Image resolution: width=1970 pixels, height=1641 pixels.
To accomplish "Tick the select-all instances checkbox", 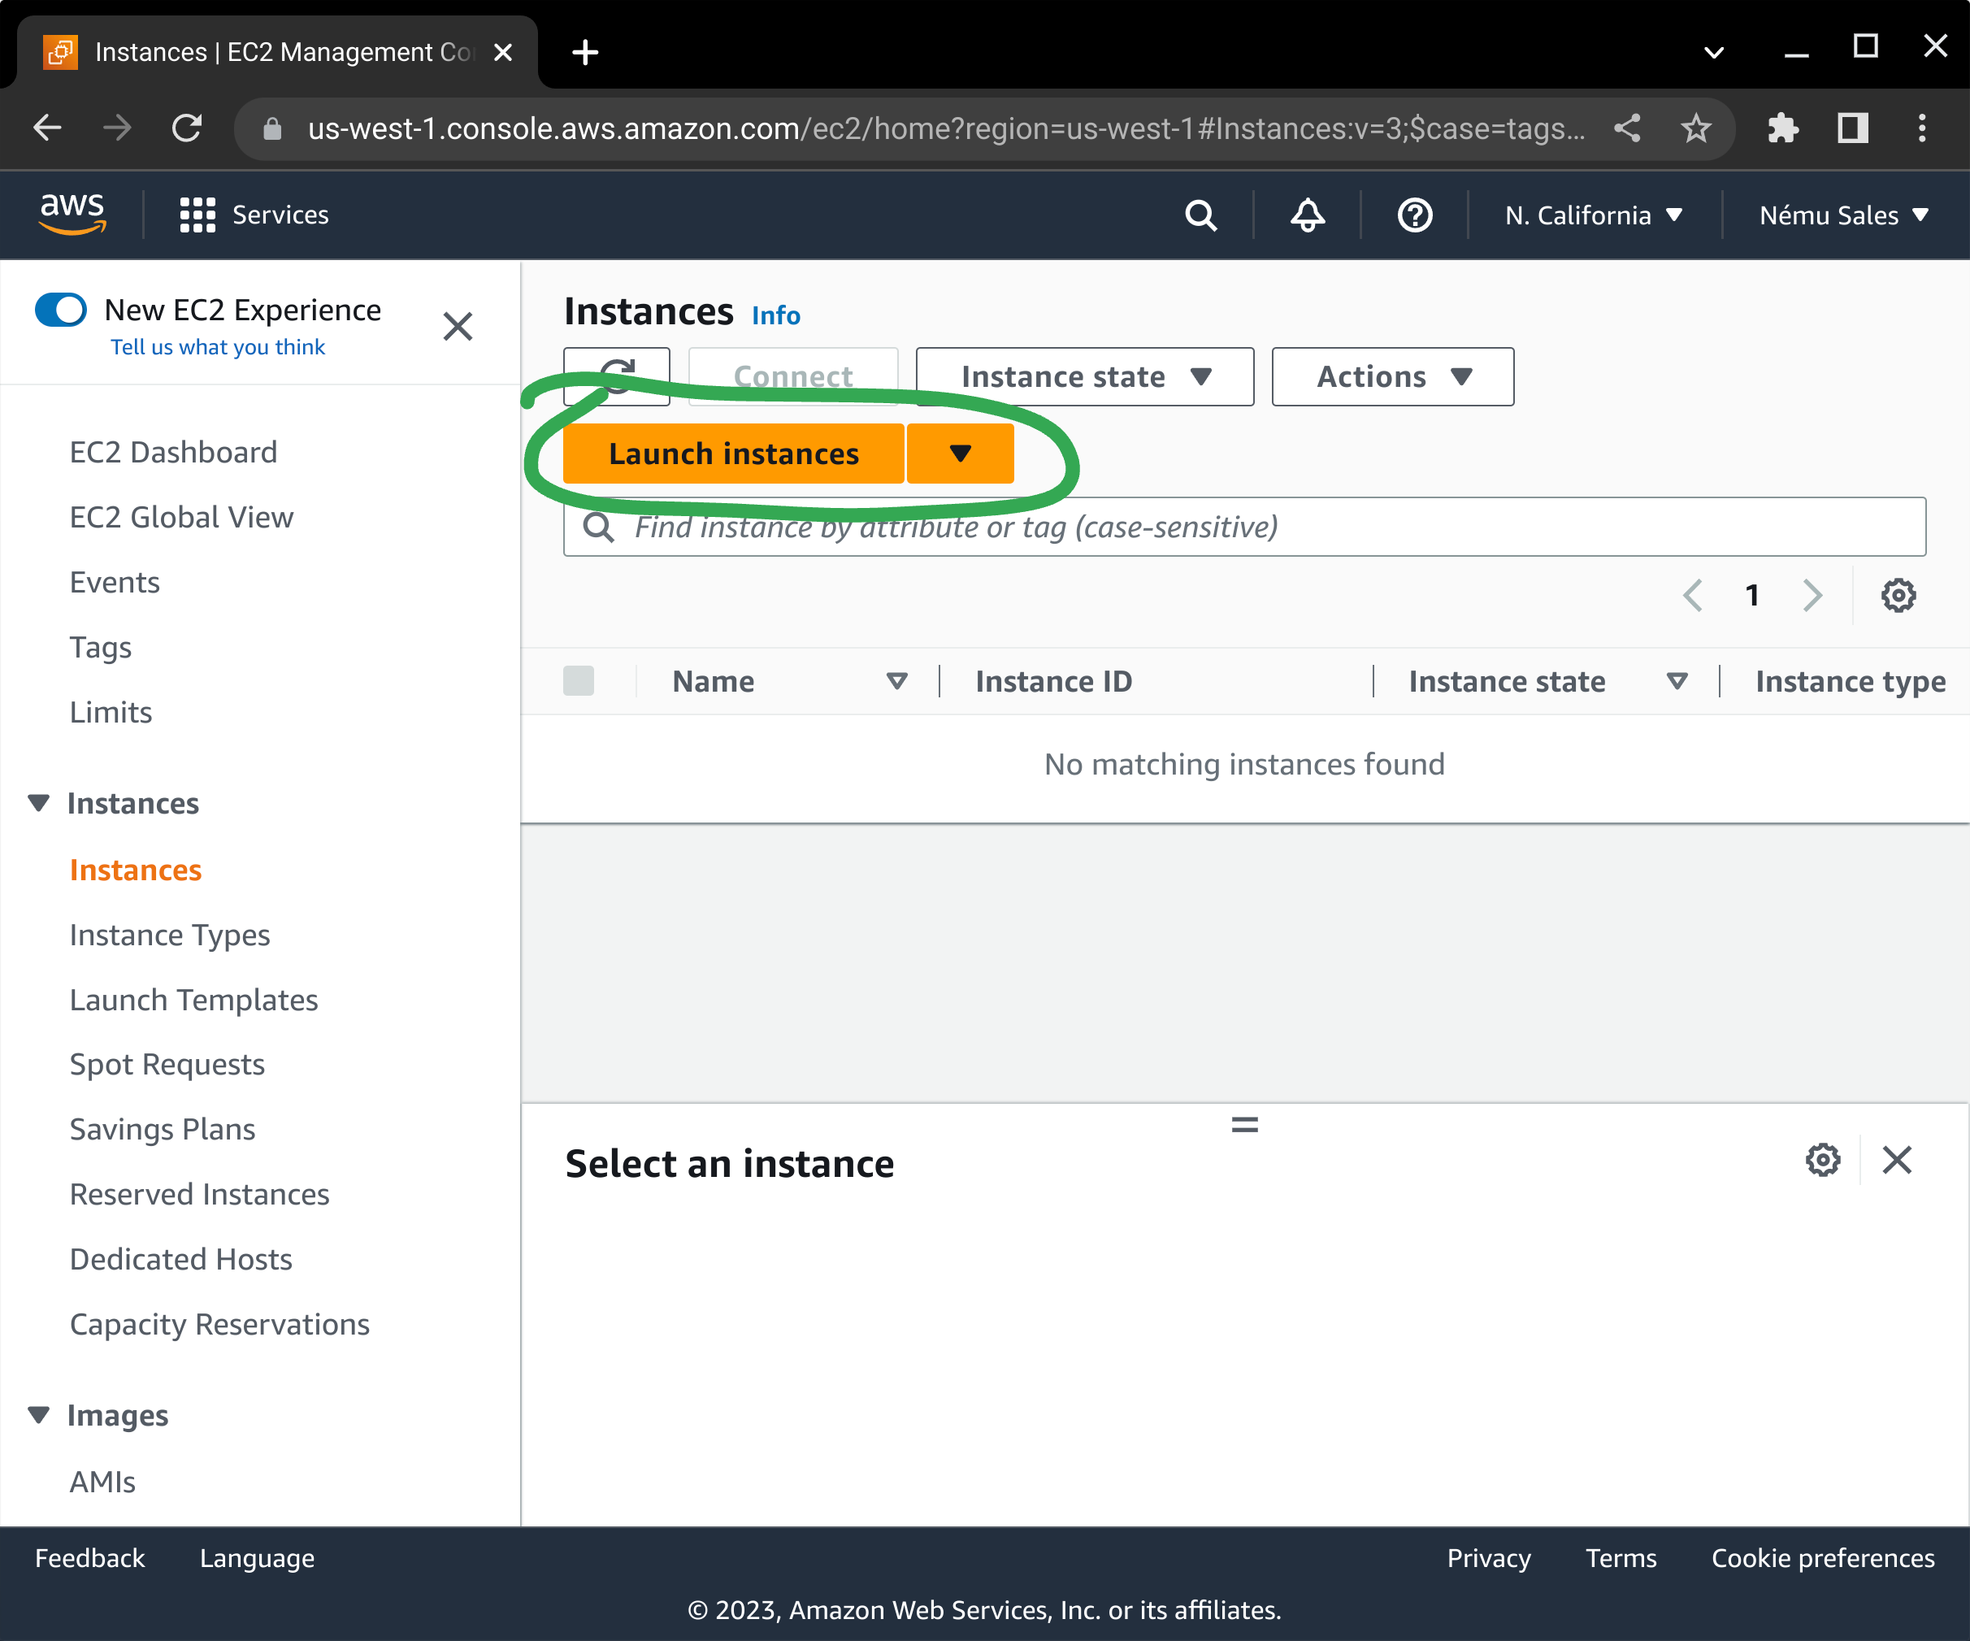I will point(579,680).
